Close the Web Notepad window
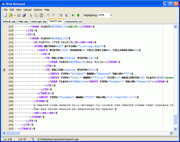The width and height of the screenshot is (180, 142). point(176,4)
